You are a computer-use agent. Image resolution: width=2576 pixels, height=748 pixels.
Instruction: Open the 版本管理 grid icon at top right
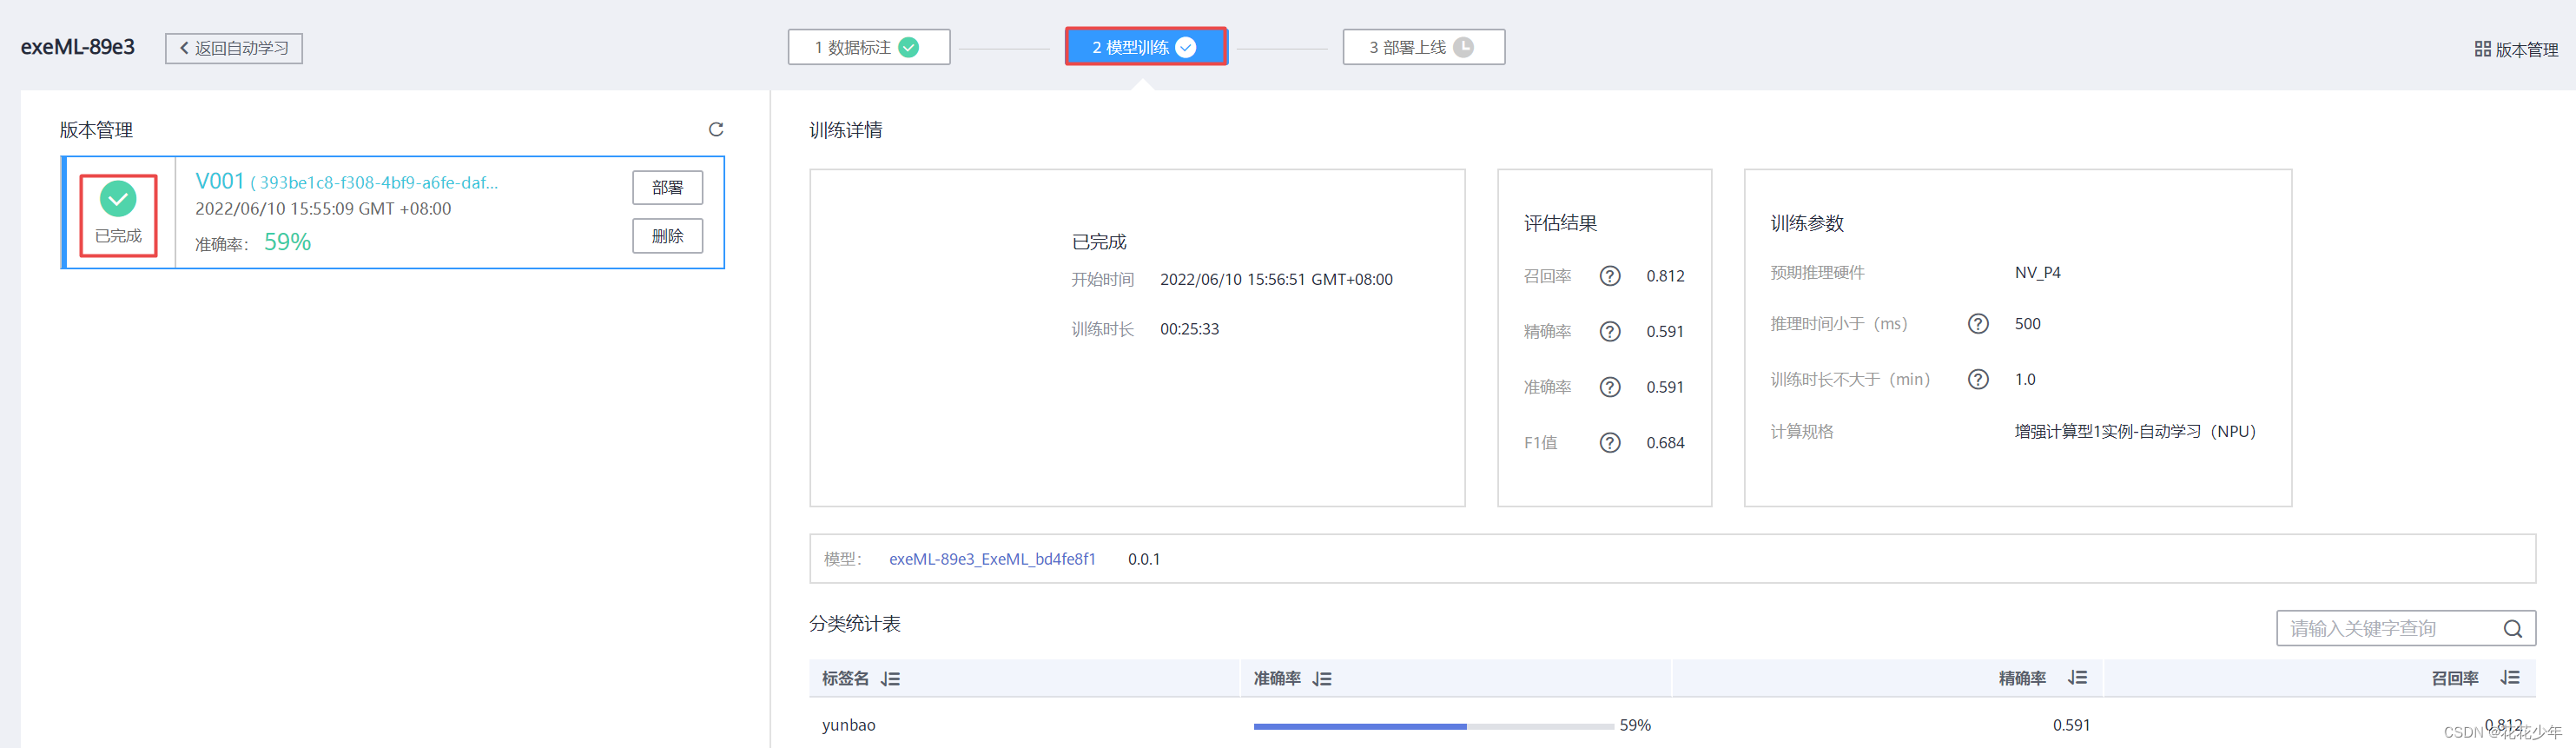point(2482,49)
